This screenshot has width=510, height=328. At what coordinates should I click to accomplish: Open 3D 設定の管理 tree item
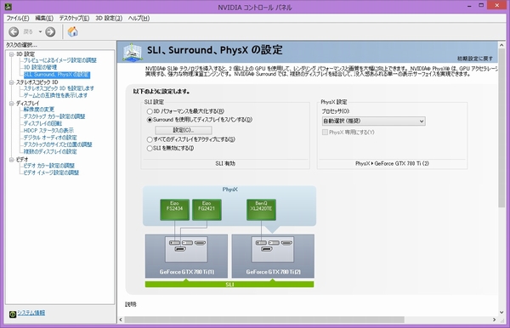click(40, 67)
